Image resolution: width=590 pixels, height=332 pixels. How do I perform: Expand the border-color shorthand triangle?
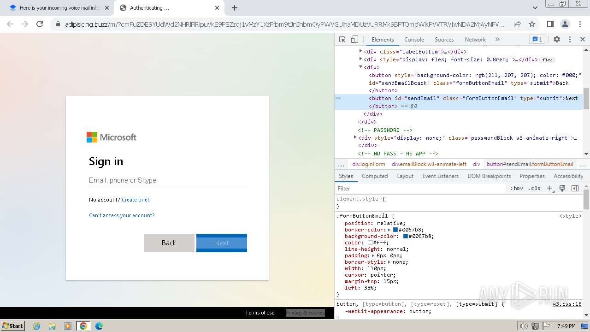tap(389, 230)
